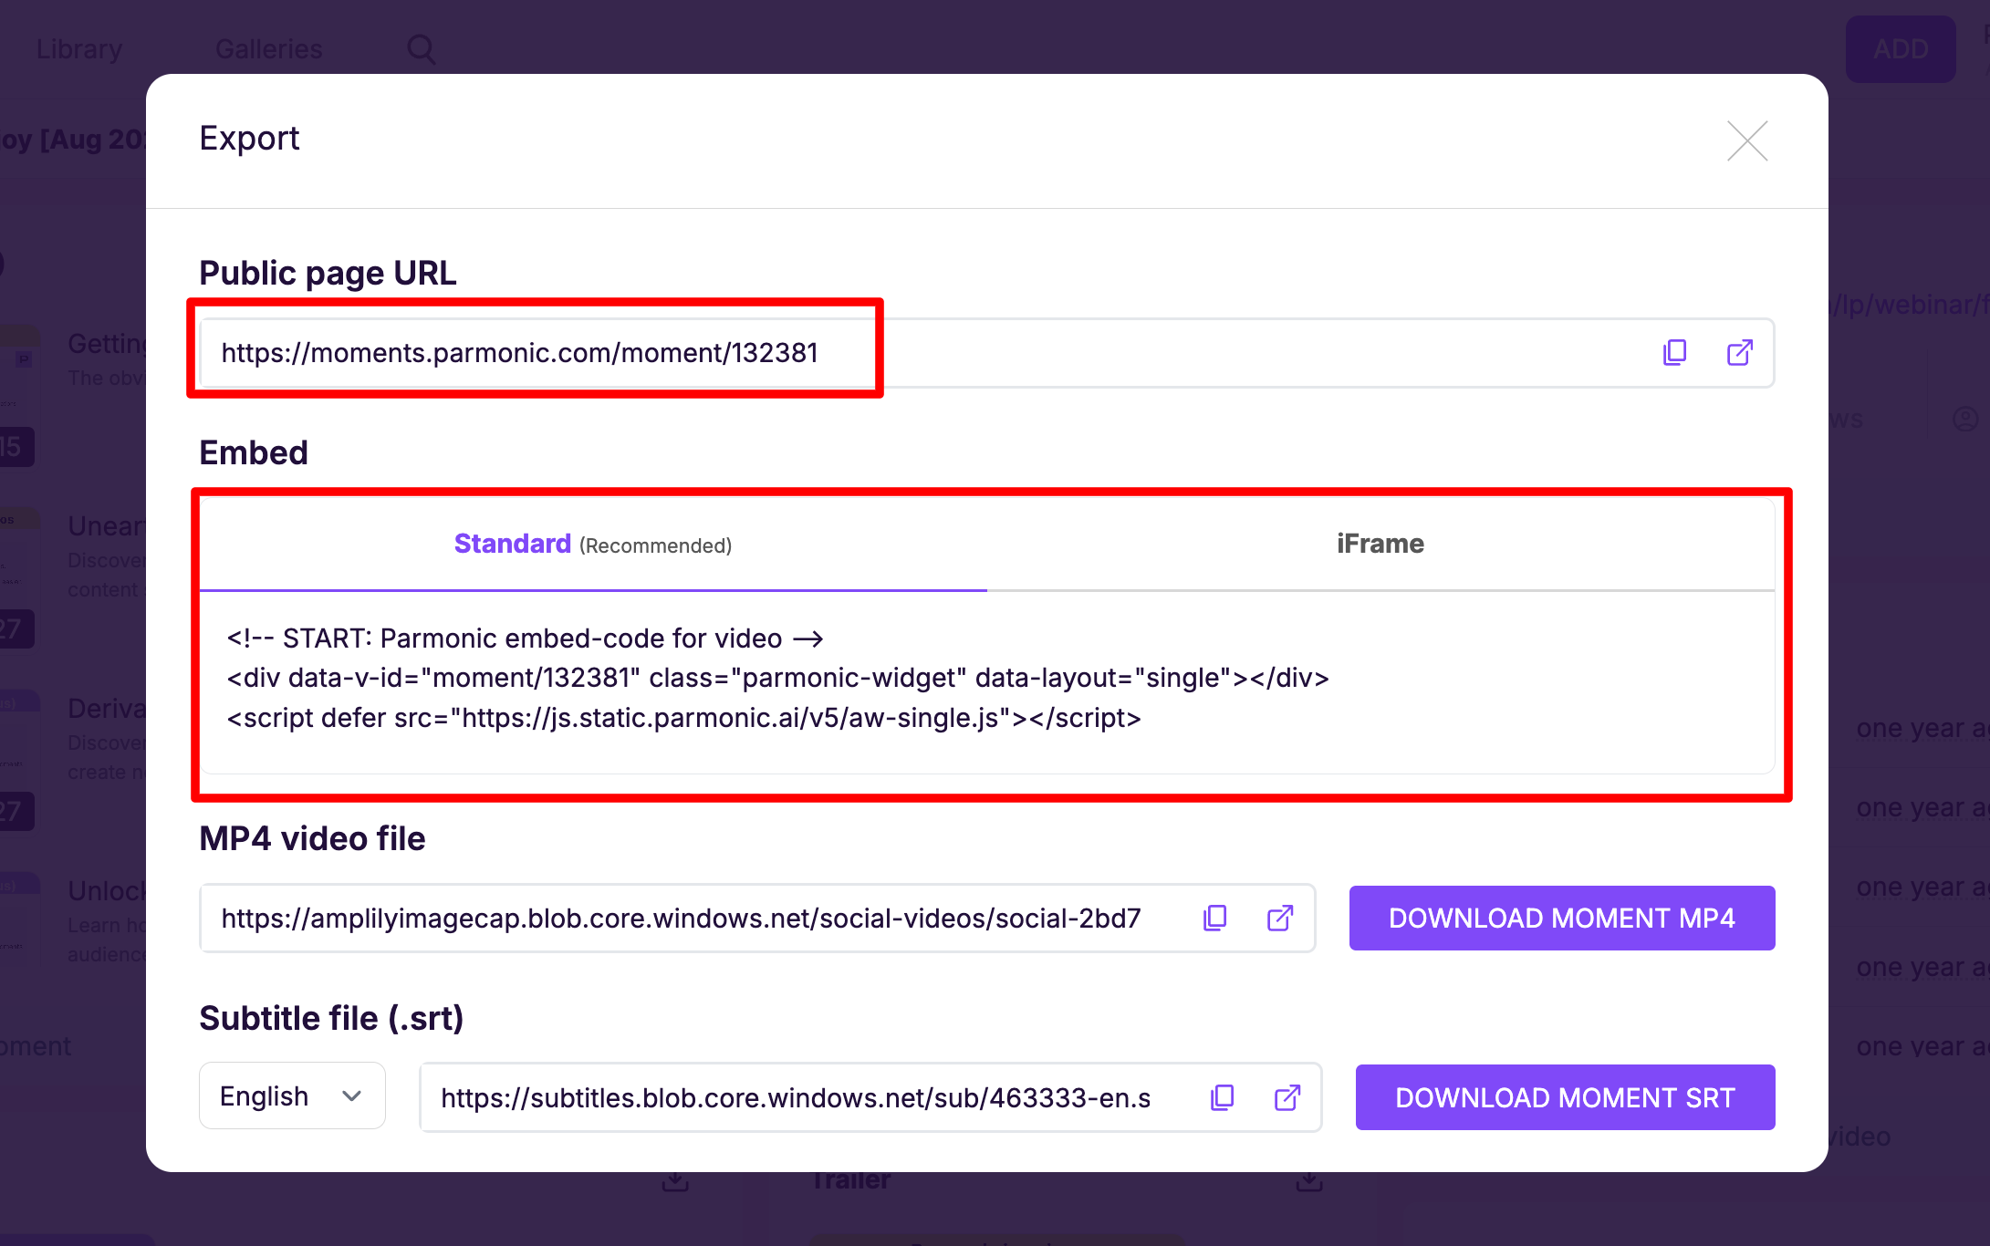Image resolution: width=1990 pixels, height=1246 pixels.
Task: Click download icon right of Trailer in background
Action: pos(1309,1182)
